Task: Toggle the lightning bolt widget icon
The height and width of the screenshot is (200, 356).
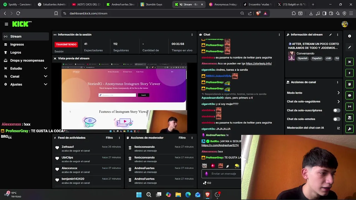Action: 350,73
